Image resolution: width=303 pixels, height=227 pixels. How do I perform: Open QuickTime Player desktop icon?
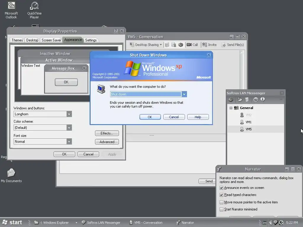[34, 10]
